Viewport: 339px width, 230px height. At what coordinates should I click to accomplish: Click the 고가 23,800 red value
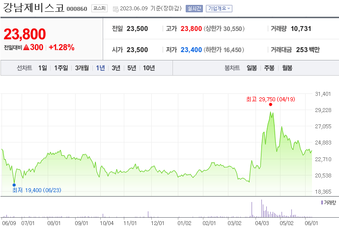[x=191, y=29]
